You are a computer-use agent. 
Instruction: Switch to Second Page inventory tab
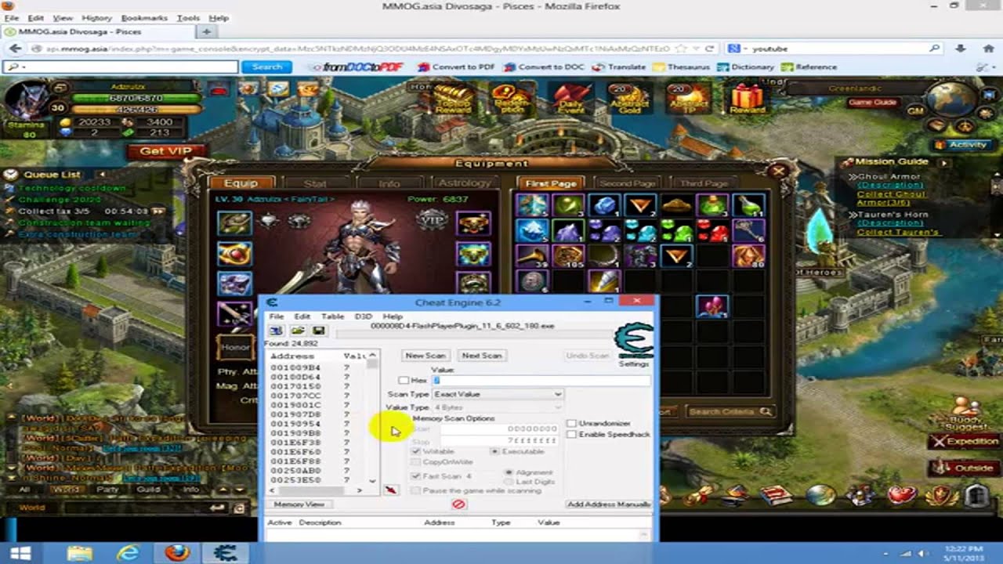coord(628,183)
